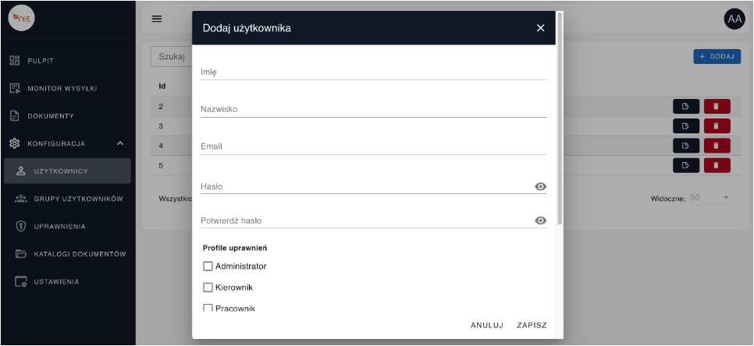Screen dimensions: 754x346
Task: Open Ustawienia menu item
Action: coord(56,281)
